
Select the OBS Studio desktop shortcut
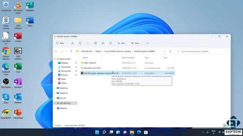tap(6, 83)
